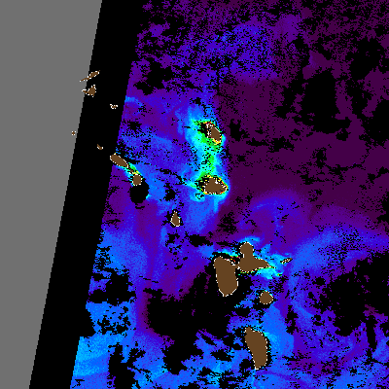Viewport: 389px width, 389px height.
Task: Select the small oval Montserrat island
Action: 175,219
